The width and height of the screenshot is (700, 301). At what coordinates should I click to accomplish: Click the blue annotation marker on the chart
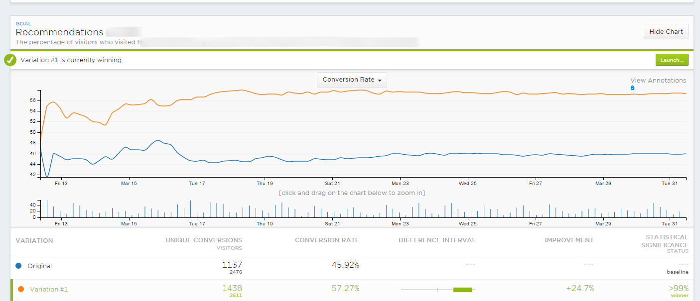click(632, 88)
